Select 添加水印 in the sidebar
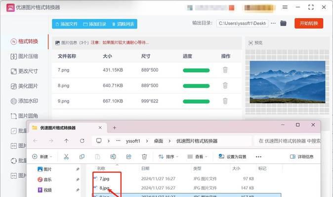 click(x=25, y=101)
